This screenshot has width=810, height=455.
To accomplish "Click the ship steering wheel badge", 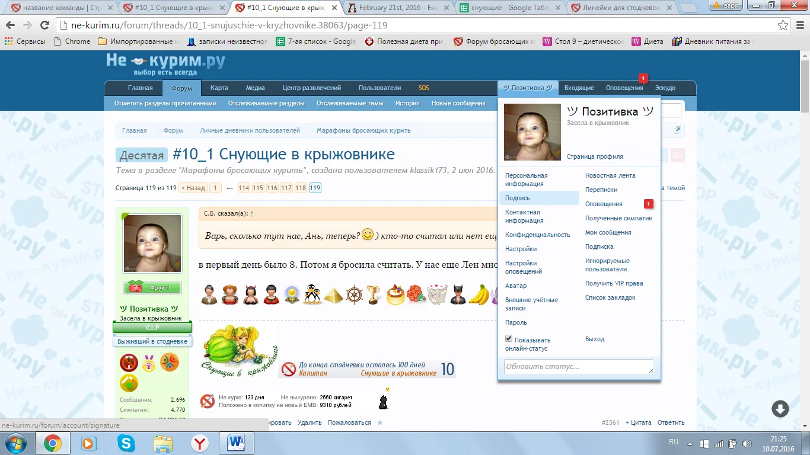I will tap(354, 295).
